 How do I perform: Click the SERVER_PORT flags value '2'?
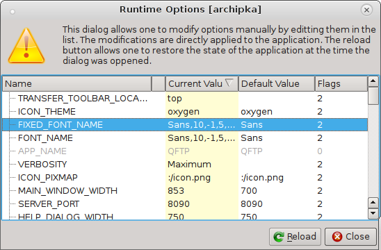[320, 204]
